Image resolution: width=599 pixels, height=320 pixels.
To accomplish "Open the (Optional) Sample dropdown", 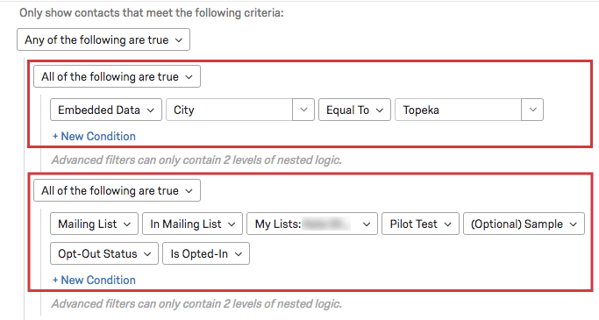I will tap(524, 224).
